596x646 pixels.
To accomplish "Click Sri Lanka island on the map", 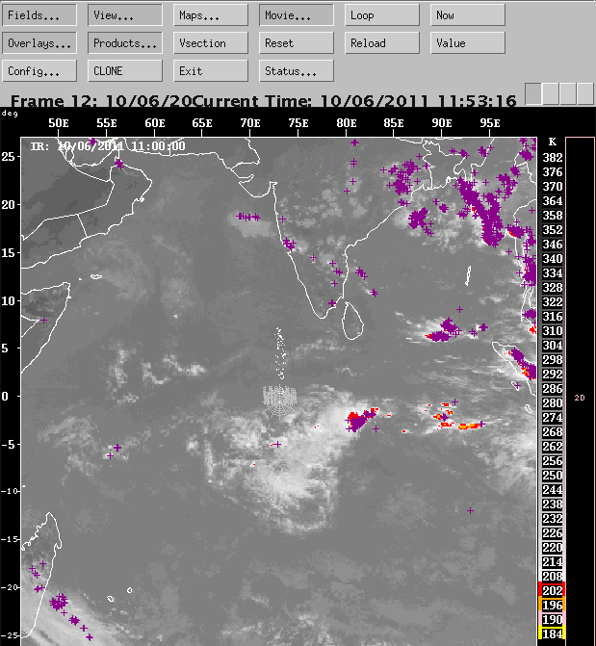I will click(x=352, y=322).
